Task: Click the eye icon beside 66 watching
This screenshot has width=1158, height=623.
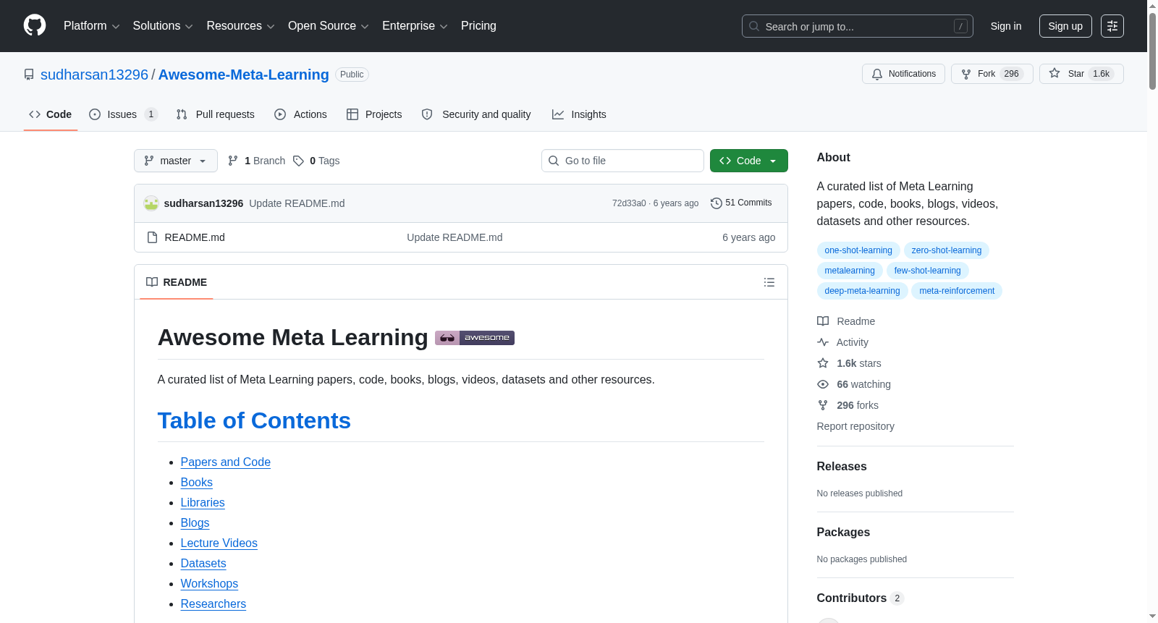Action: (x=823, y=384)
